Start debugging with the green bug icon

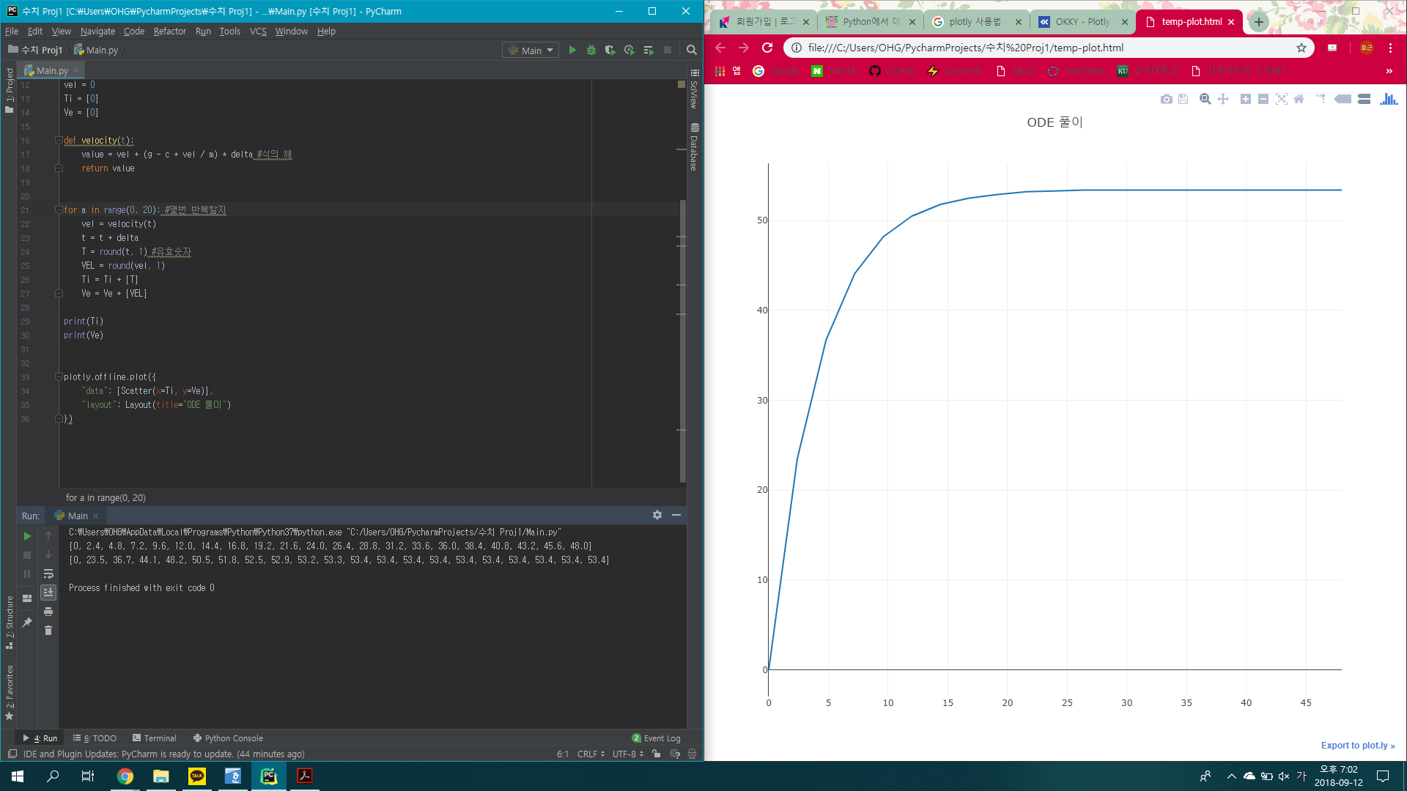[591, 51]
